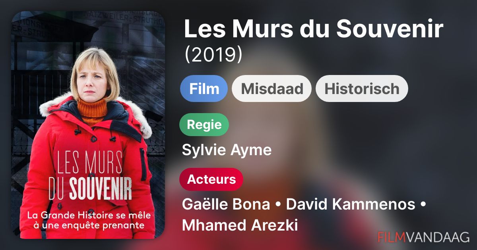Image resolution: width=477 pixels, height=250 pixels.
Task: Select the Misdaad genre tag
Action: point(271,88)
